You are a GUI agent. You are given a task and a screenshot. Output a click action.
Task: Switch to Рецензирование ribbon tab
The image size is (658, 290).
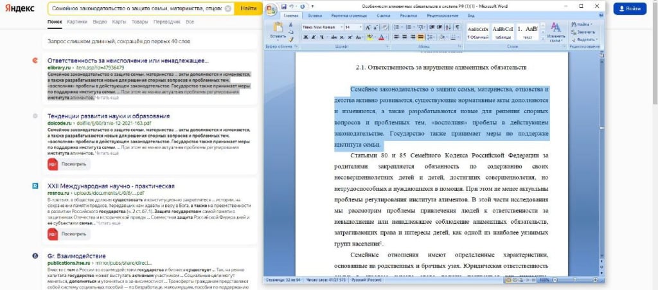tap(442, 15)
